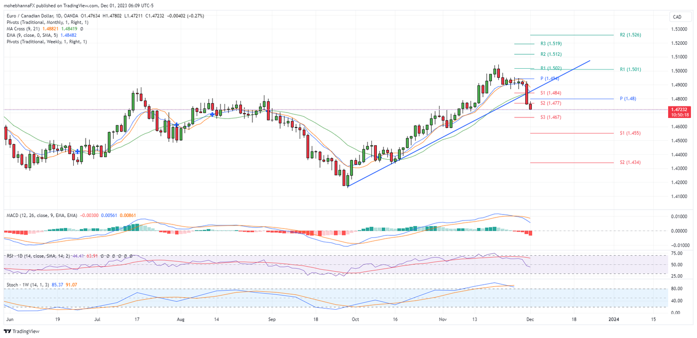Screen dimensions: 697x338
Task: Click the TradingView logo in the footer
Action: click(x=21, y=331)
